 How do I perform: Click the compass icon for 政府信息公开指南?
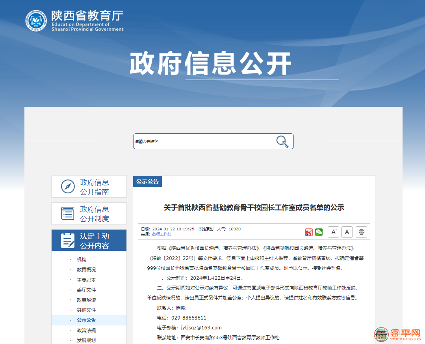(x=68, y=187)
